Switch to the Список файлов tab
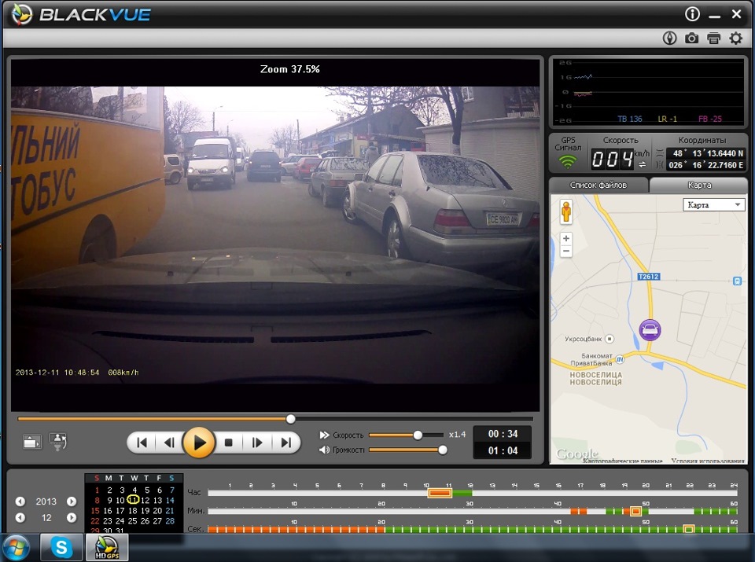The image size is (755, 562). 598,185
